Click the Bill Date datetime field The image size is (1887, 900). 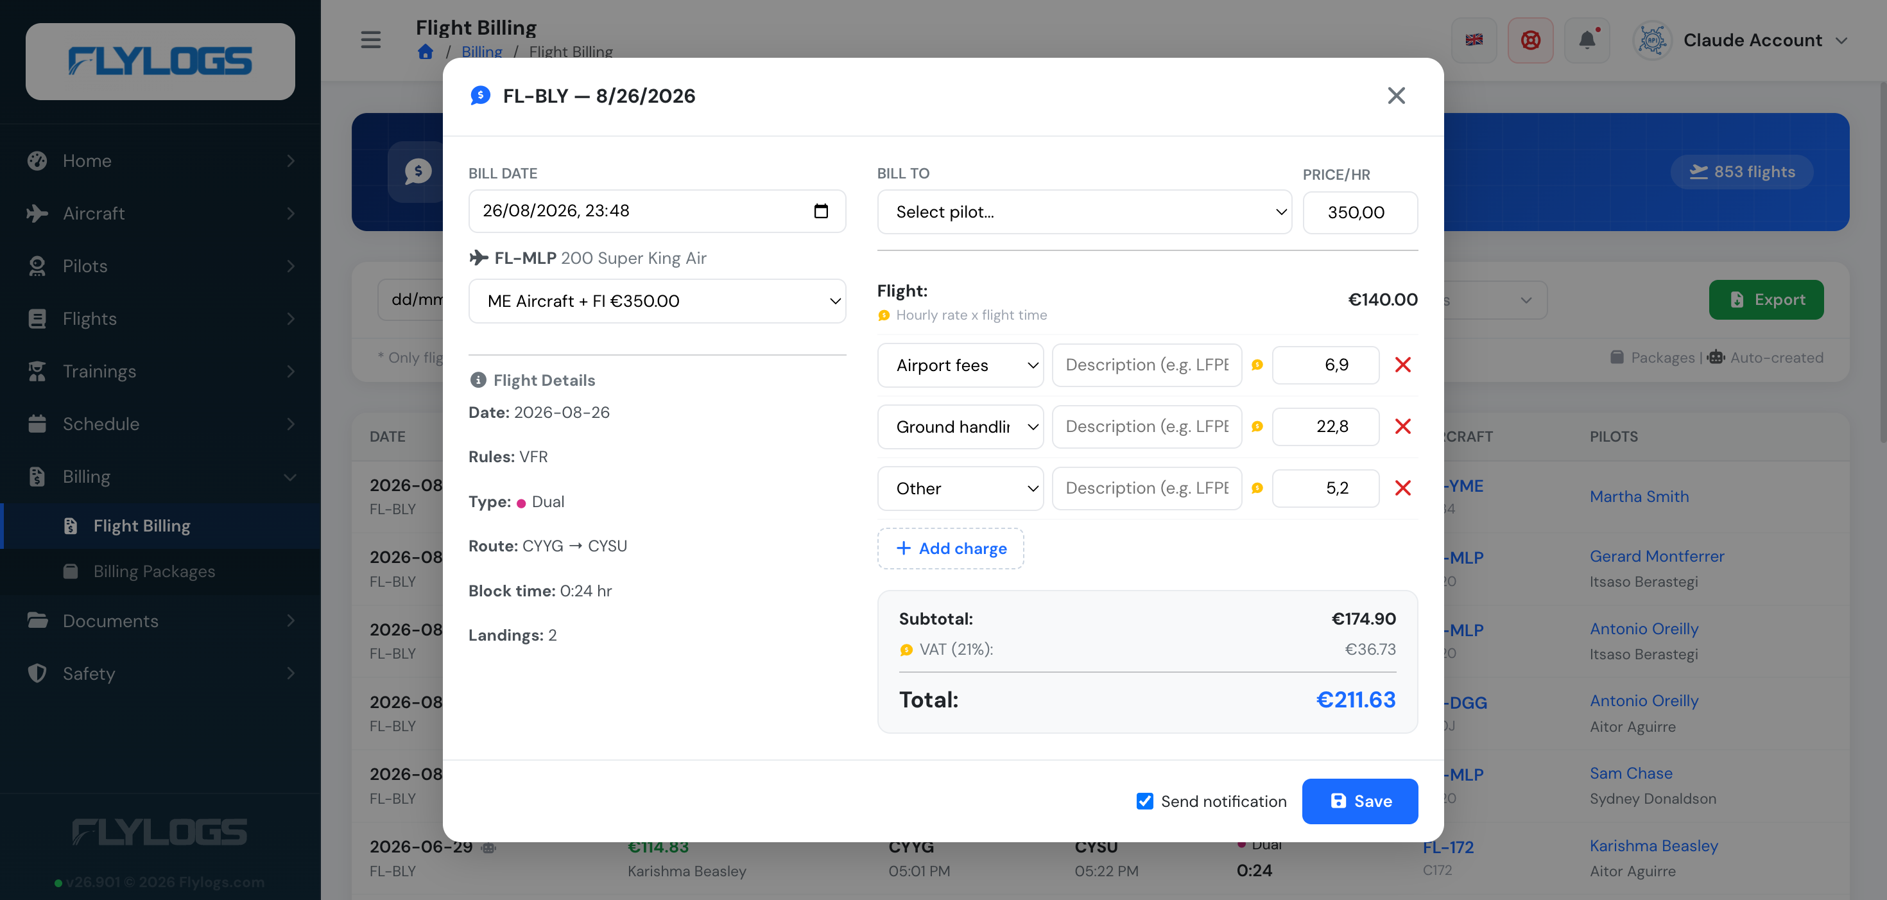tap(657, 211)
